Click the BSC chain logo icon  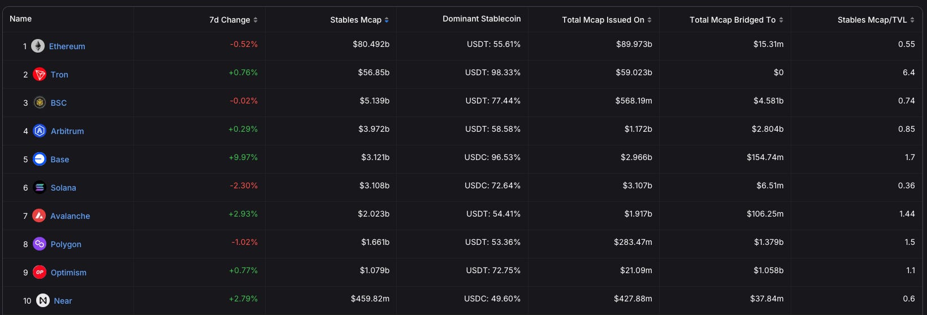[x=40, y=102]
